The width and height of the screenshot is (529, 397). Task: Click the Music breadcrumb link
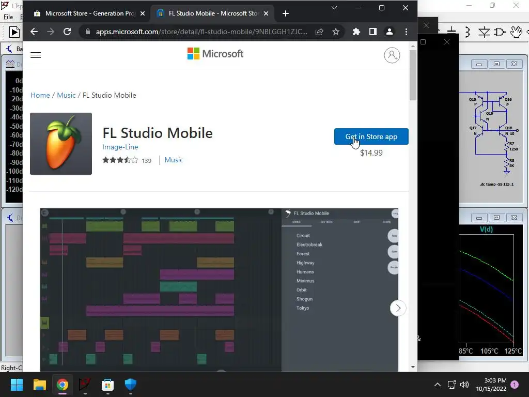click(66, 95)
